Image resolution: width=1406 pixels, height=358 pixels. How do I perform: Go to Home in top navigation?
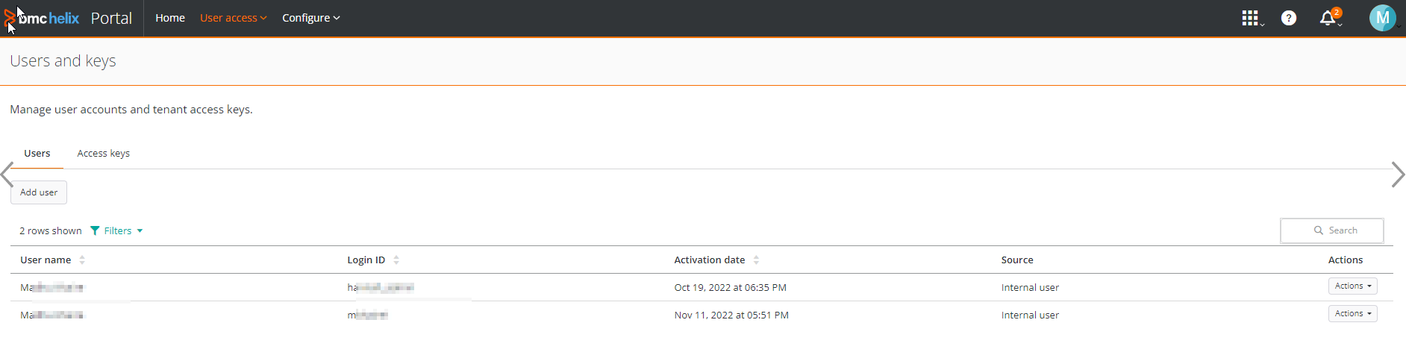coord(170,18)
